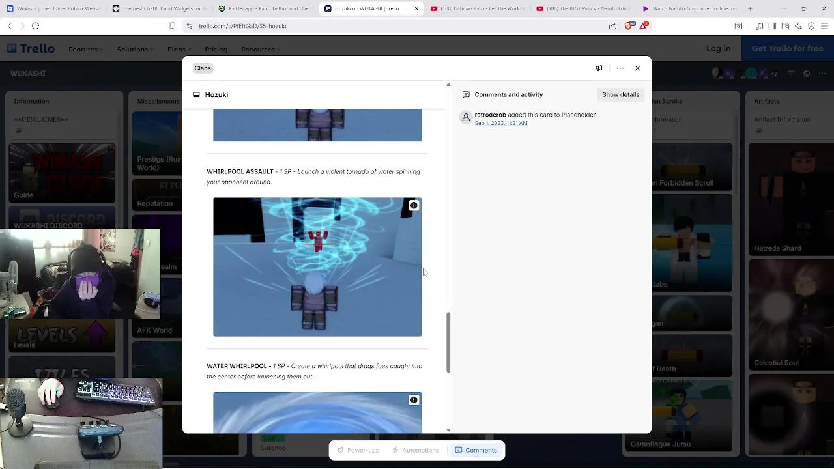The width and height of the screenshot is (834, 469).
Task: Open a new browser tab with plus
Action: click(750, 8)
